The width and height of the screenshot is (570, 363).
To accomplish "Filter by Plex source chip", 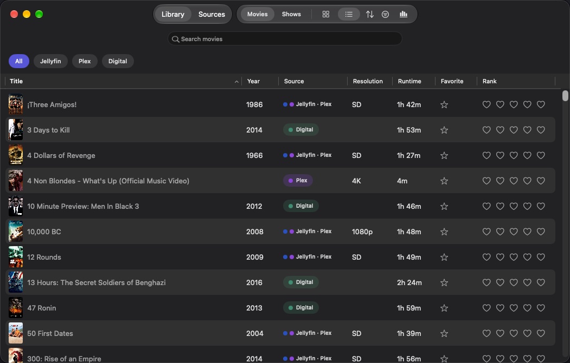I will coord(85,61).
